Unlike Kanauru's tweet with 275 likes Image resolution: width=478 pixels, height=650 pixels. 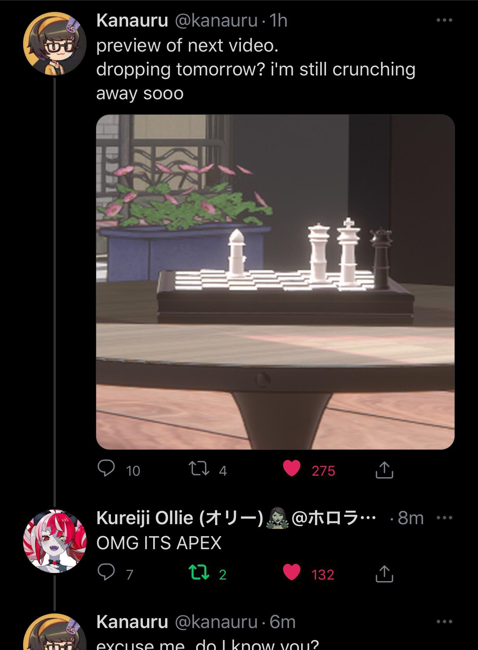(x=291, y=469)
